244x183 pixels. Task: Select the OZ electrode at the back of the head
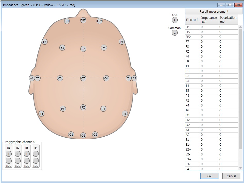pyautogui.click(x=83, y=135)
